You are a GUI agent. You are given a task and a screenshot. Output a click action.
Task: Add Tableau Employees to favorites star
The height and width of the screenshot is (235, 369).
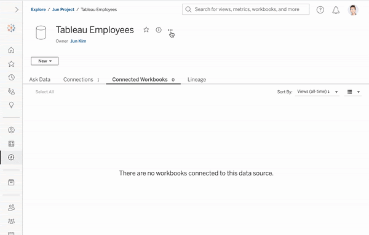(146, 29)
